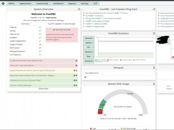Expand the Asterisk statistics dropdown
Image resolution: width=174 pixels, height=130 pixels.
pyautogui.click(x=88, y=38)
